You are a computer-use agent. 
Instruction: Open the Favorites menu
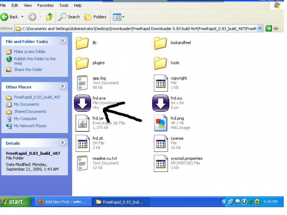click(x=46, y=5)
